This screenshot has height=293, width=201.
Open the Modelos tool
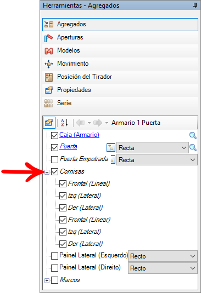point(120,50)
